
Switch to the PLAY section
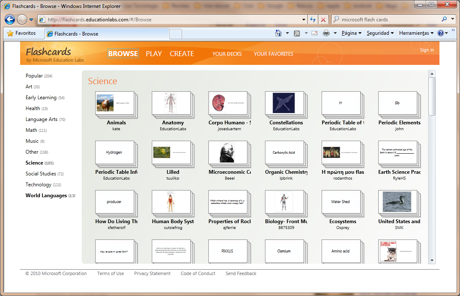[154, 54]
